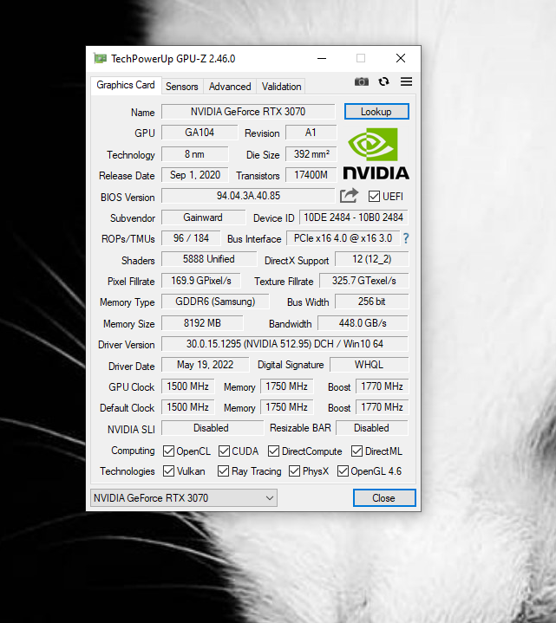This screenshot has height=623, width=556.
Task: Toggle the DirectML checkbox
Action: click(356, 451)
